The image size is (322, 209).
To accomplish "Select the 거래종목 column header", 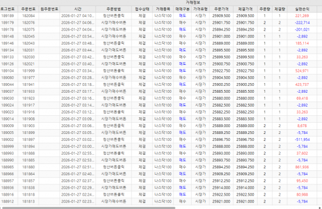I will coord(163,9).
